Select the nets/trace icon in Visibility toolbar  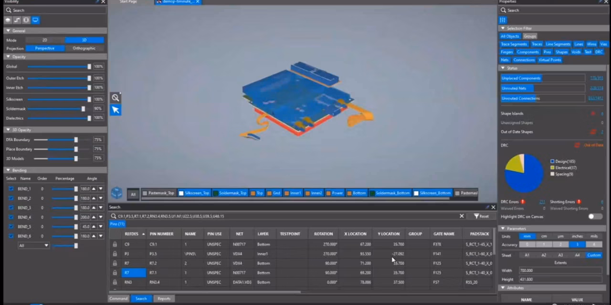(17, 20)
